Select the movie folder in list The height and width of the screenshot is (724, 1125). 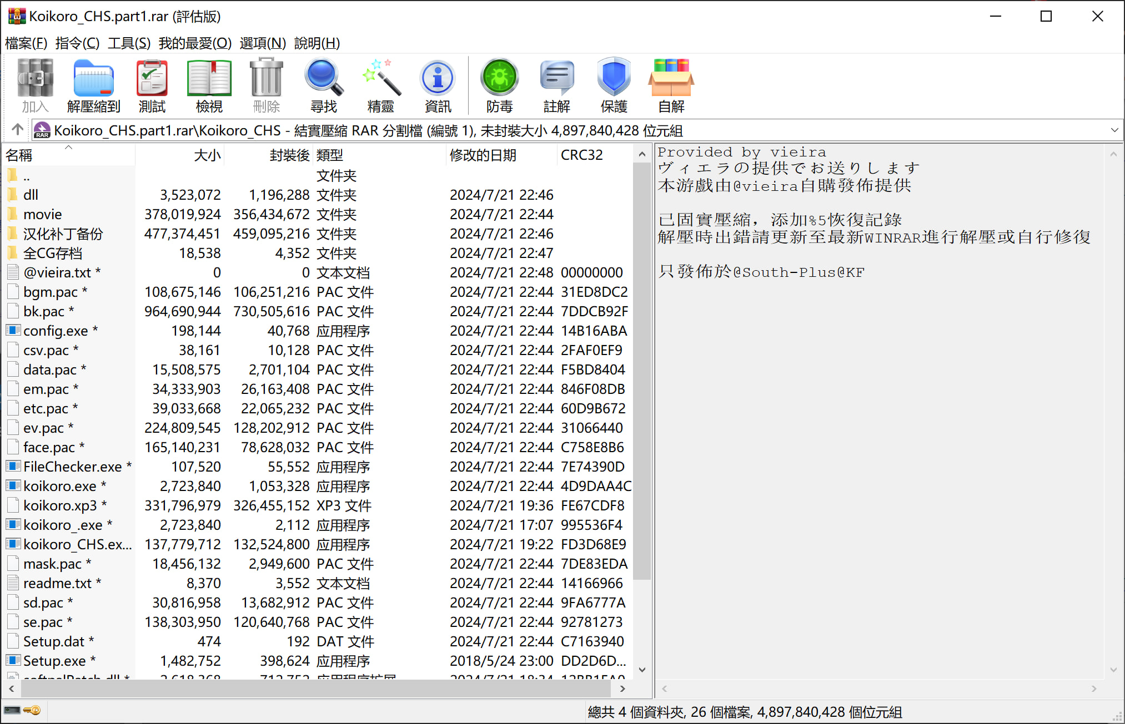tap(43, 214)
